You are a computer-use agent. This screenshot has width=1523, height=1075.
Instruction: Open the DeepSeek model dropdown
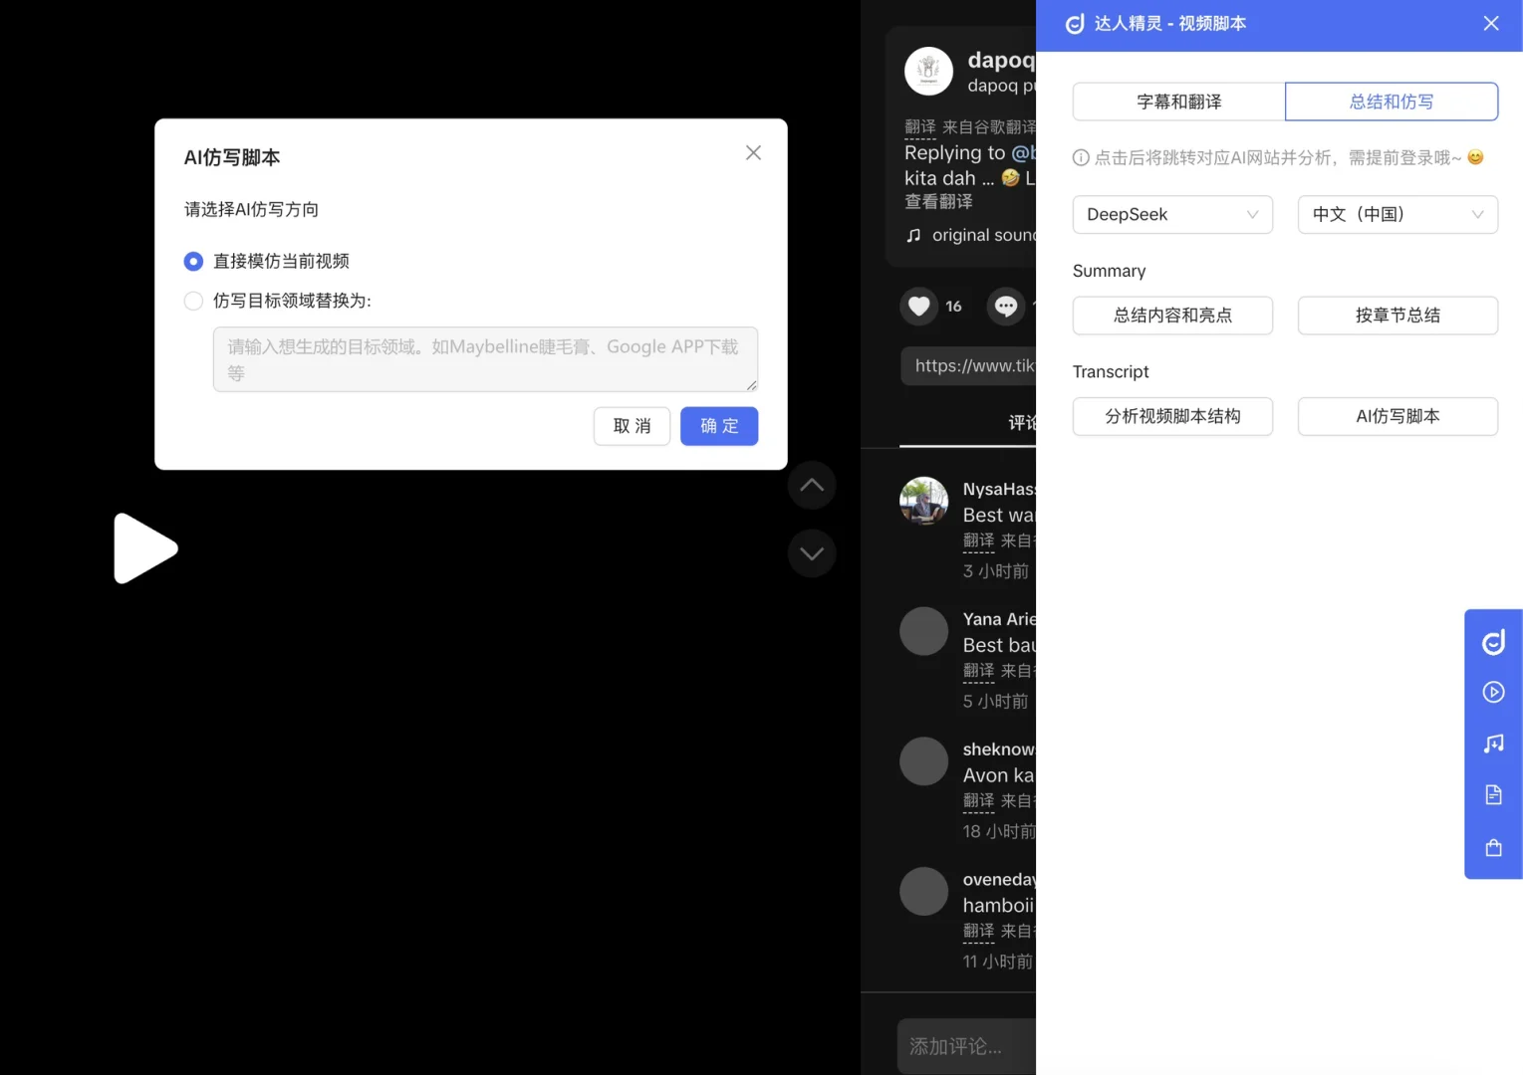(x=1172, y=214)
